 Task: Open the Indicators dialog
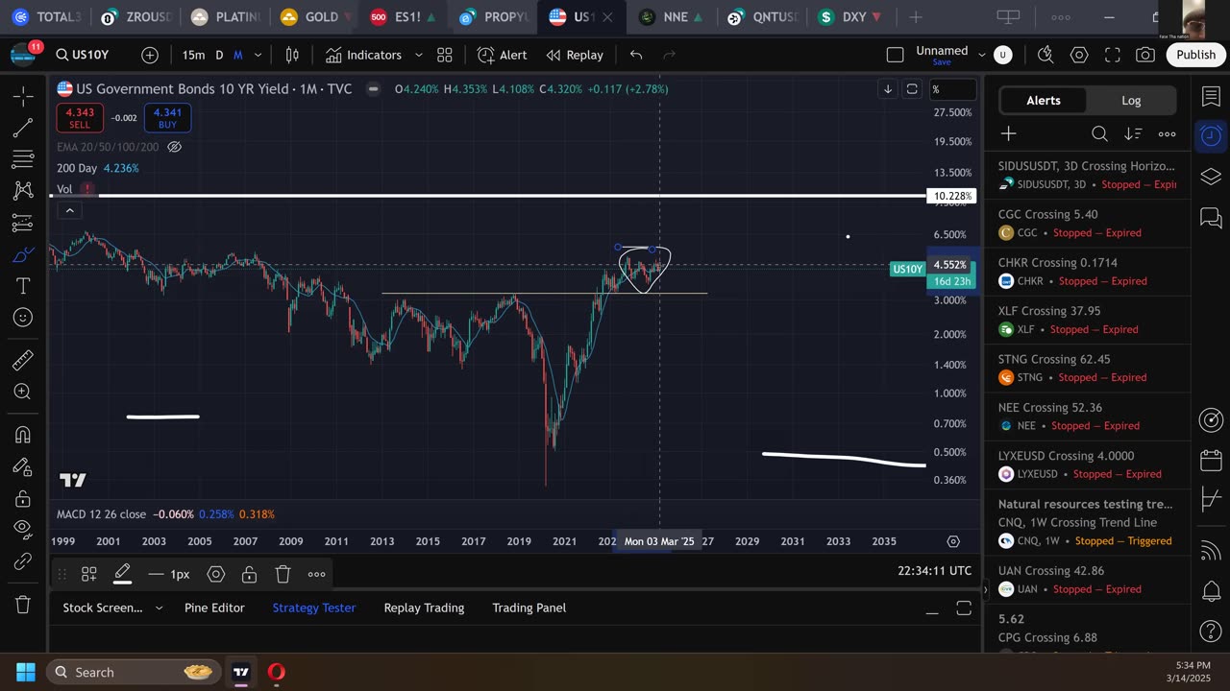(363, 55)
